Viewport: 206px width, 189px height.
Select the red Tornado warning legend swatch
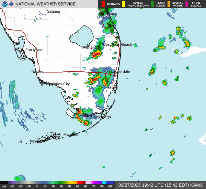103,4
